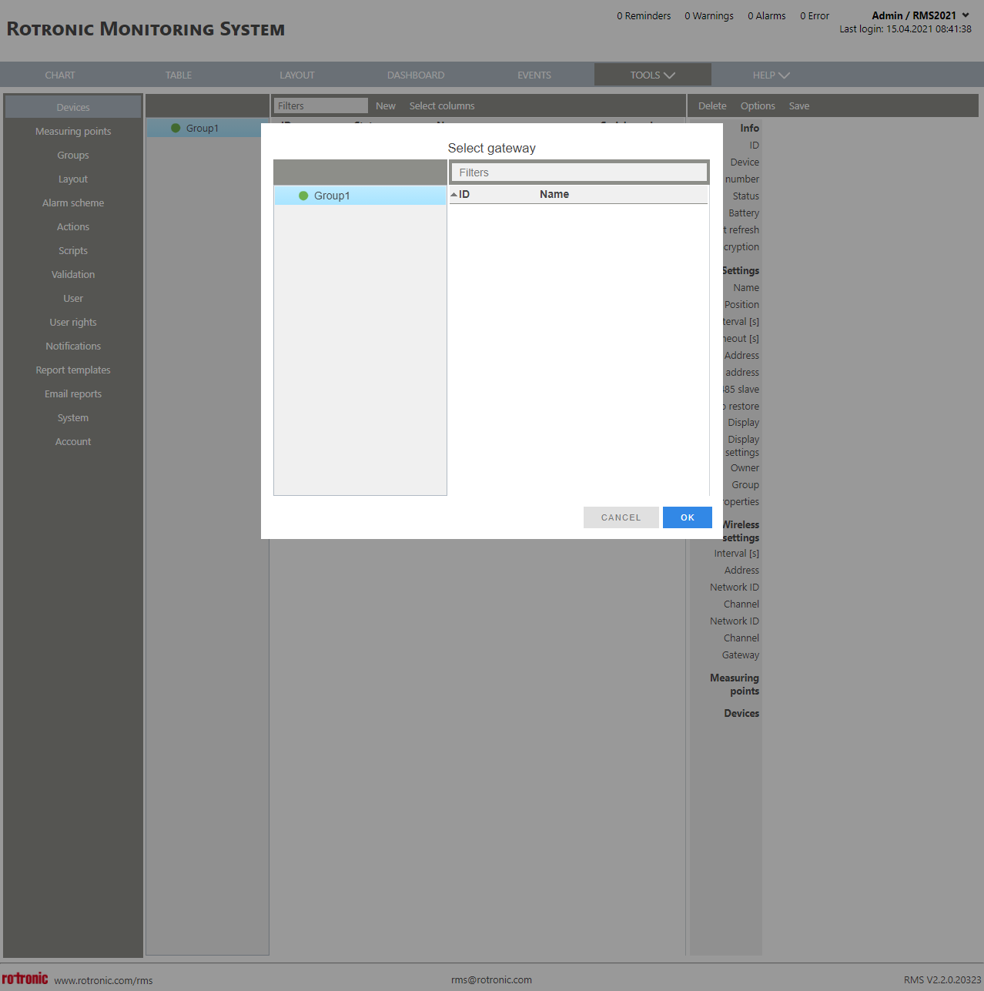This screenshot has height=991, width=984.
Task: Open Actions in sidebar
Action: (x=73, y=226)
